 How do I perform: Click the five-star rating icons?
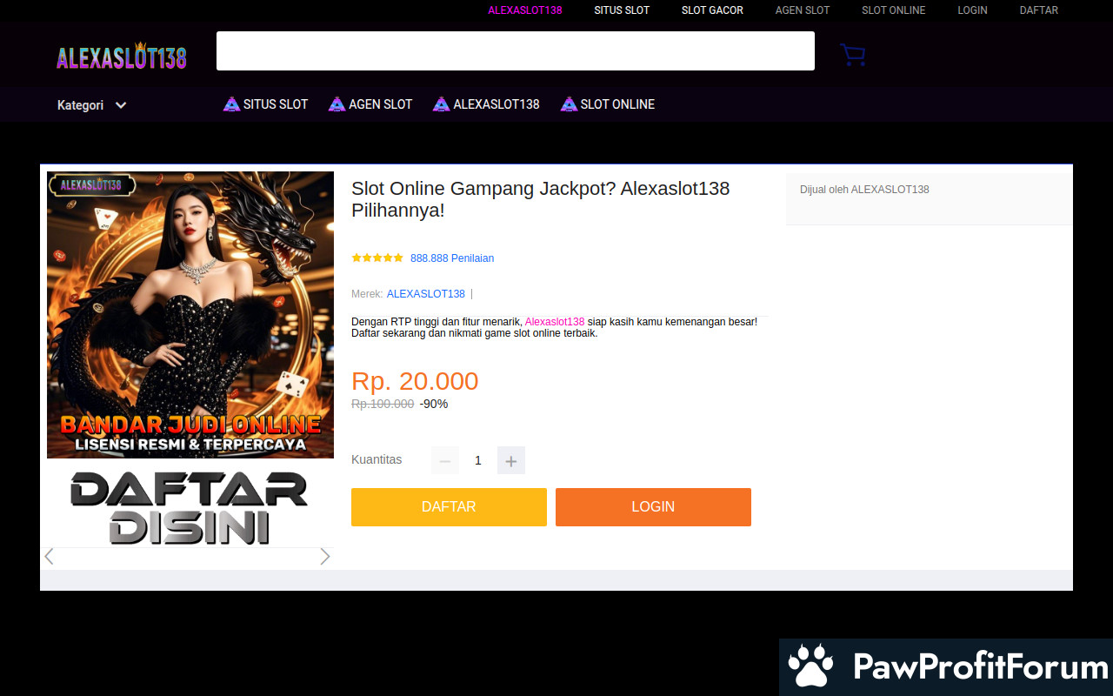coord(377,258)
